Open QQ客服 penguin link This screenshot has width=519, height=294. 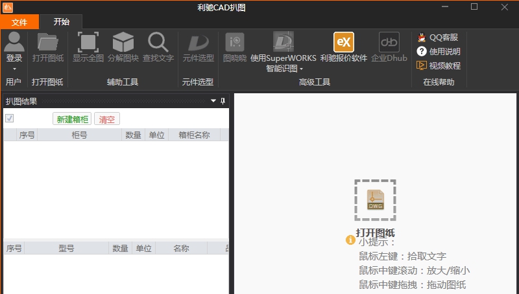[437, 38]
